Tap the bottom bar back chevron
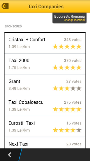 [x=9, y=155]
